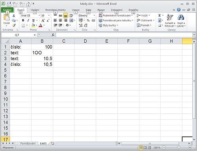
Task: Toggle Italic formatting
Action: [x=28, y=20]
